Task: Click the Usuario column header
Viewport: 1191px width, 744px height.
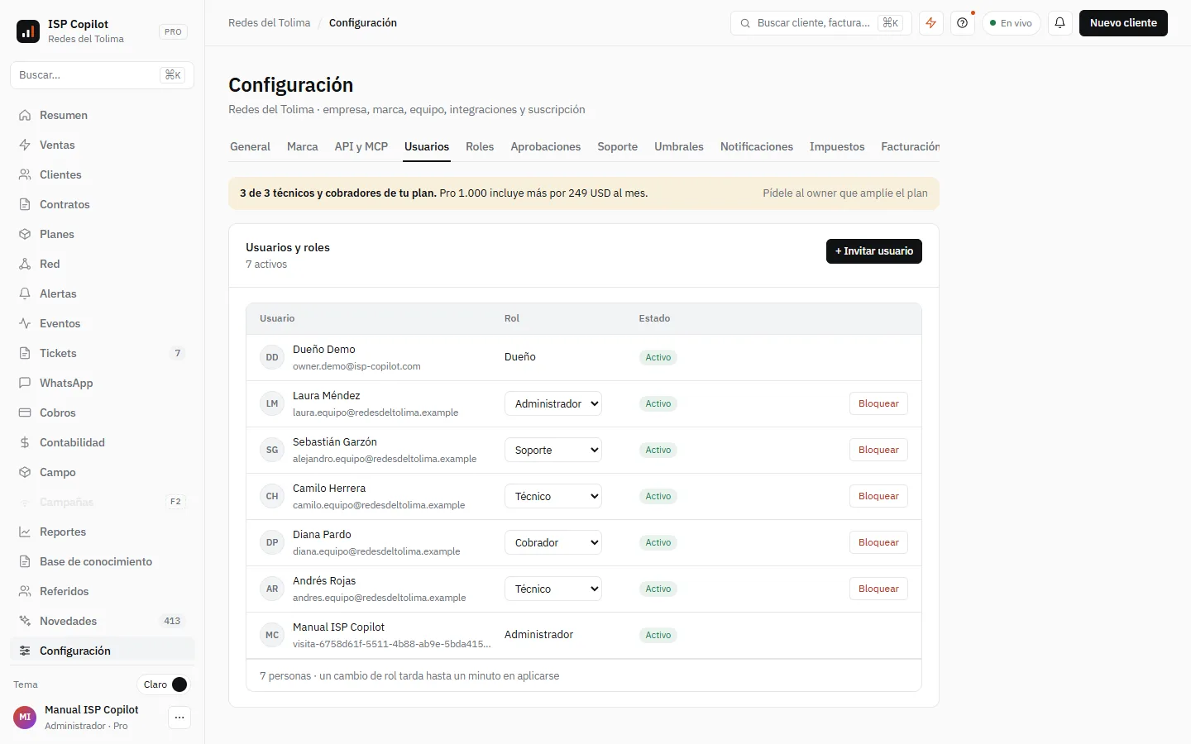Action: pyautogui.click(x=277, y=318)
